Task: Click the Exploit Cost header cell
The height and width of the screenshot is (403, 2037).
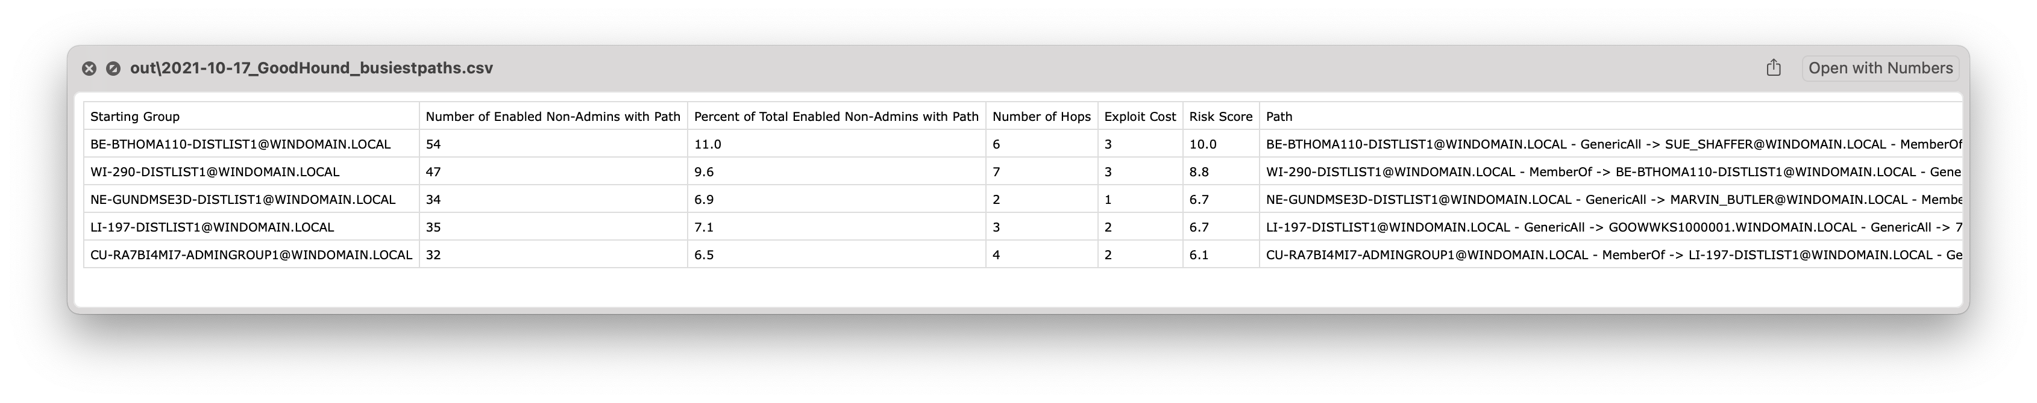Action: coord(1140,117)
